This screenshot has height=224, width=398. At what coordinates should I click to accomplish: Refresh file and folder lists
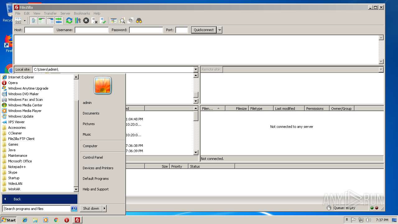tap(69, 21)
